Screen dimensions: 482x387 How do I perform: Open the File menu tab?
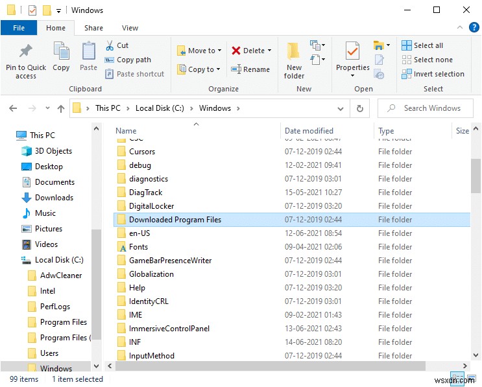point(19,28)
